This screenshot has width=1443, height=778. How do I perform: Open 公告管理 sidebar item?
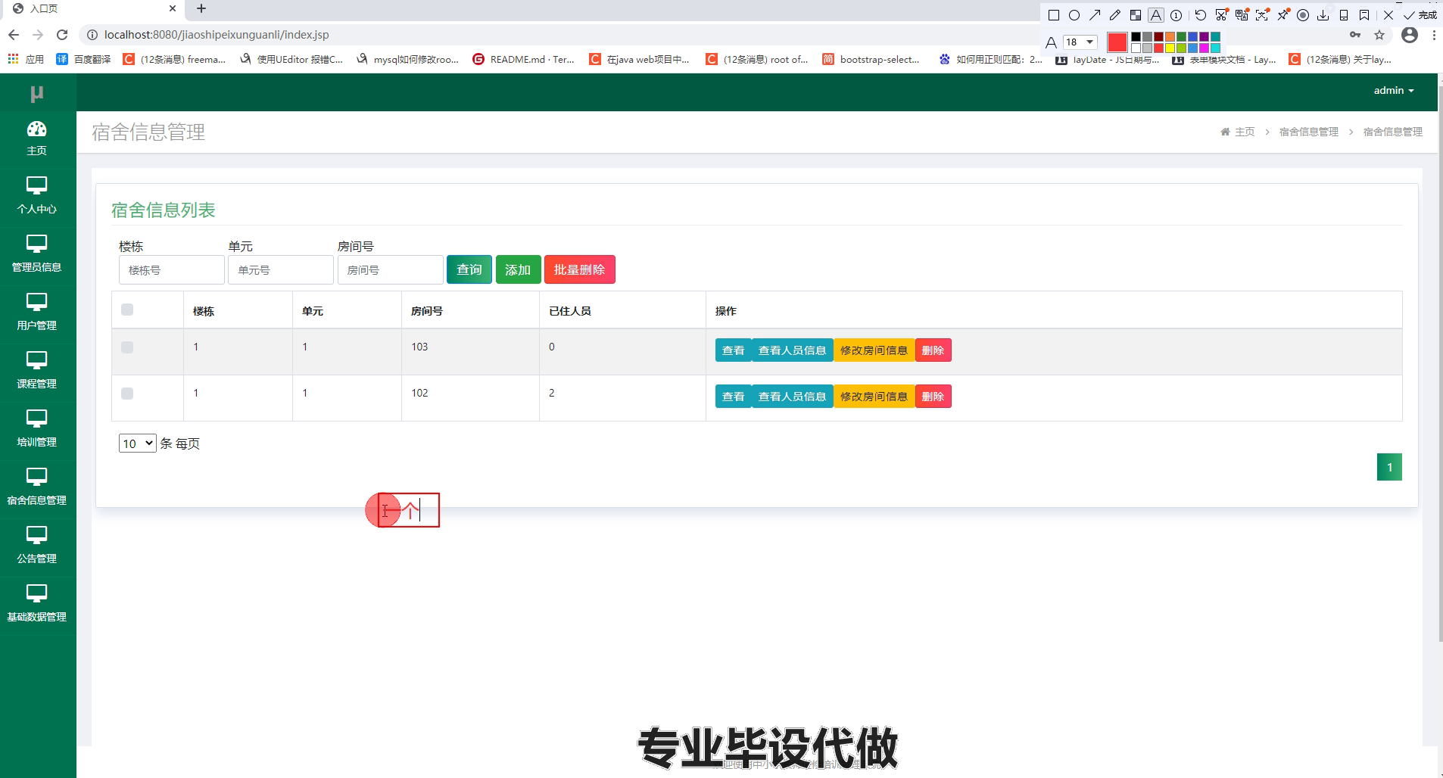37,546
